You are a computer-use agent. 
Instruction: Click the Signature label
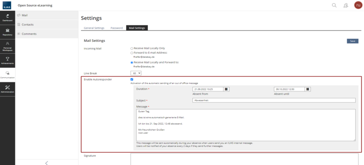coord(90,156)
